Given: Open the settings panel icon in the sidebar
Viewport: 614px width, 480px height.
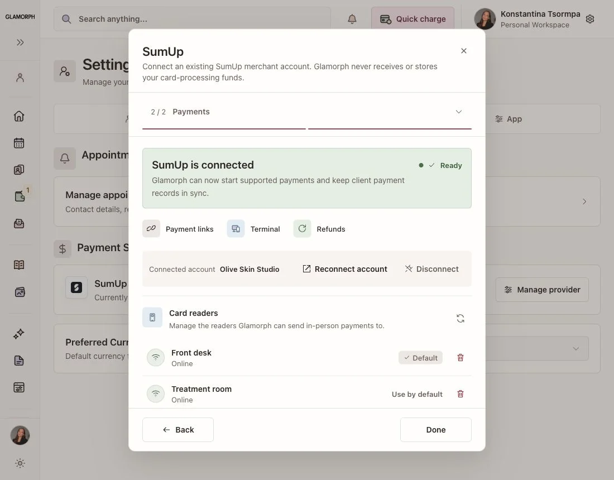Looking at the screenshot, I should [19, 387].
